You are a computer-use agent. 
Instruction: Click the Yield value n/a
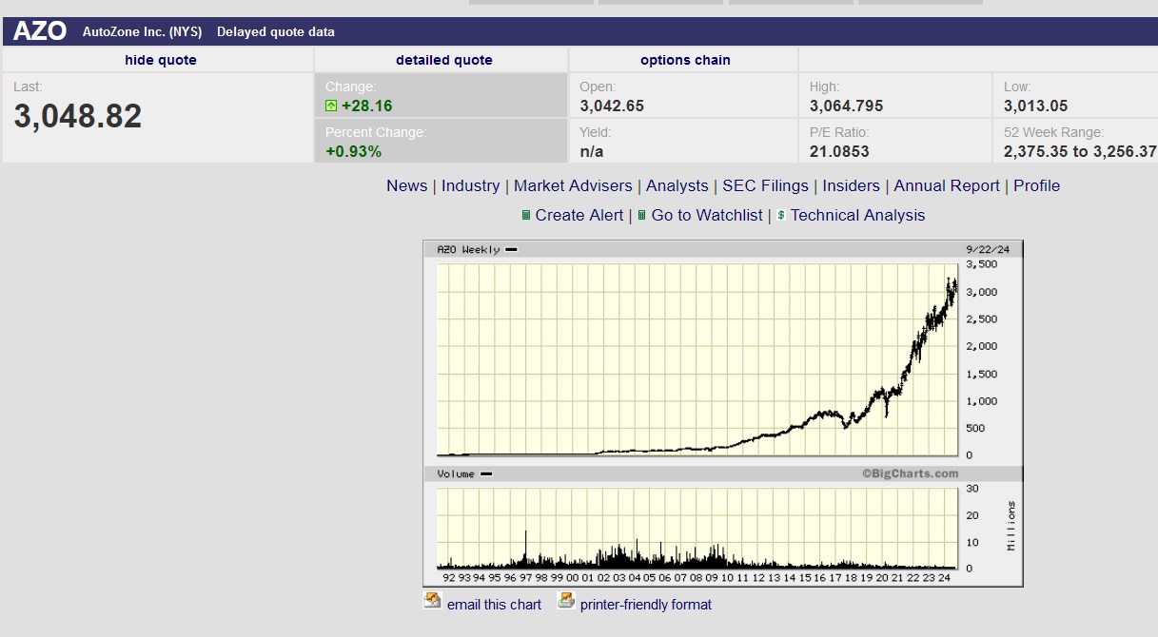point(591,151)
